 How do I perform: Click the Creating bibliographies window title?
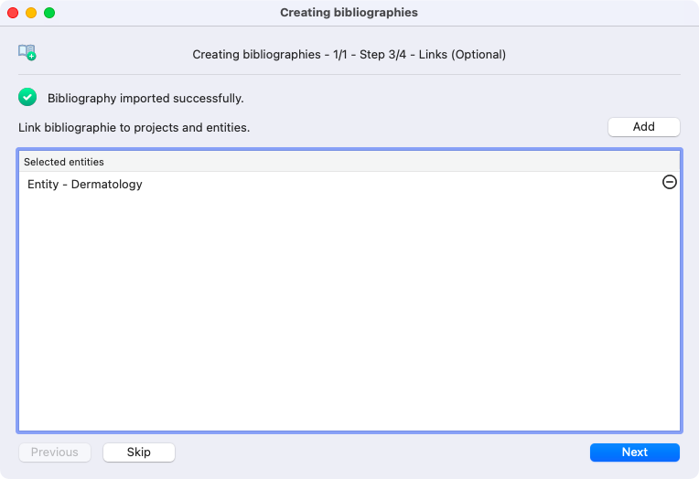pos(349,13)
